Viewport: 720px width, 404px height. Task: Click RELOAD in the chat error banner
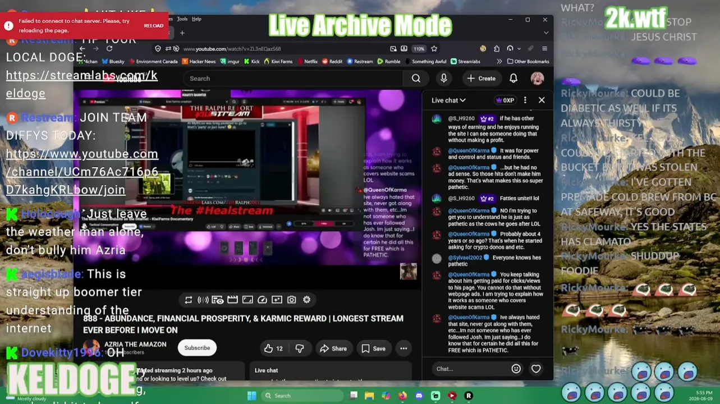(x=154, y=25)
